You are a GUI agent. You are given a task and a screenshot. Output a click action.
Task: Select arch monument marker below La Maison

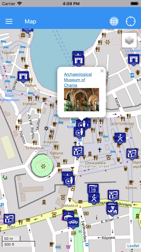coord(134,60)
